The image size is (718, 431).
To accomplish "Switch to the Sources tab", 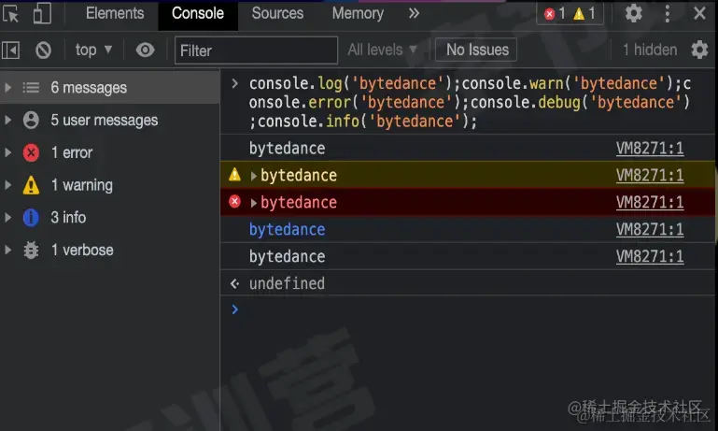I will pyautogui.click(x=277, y=14).
